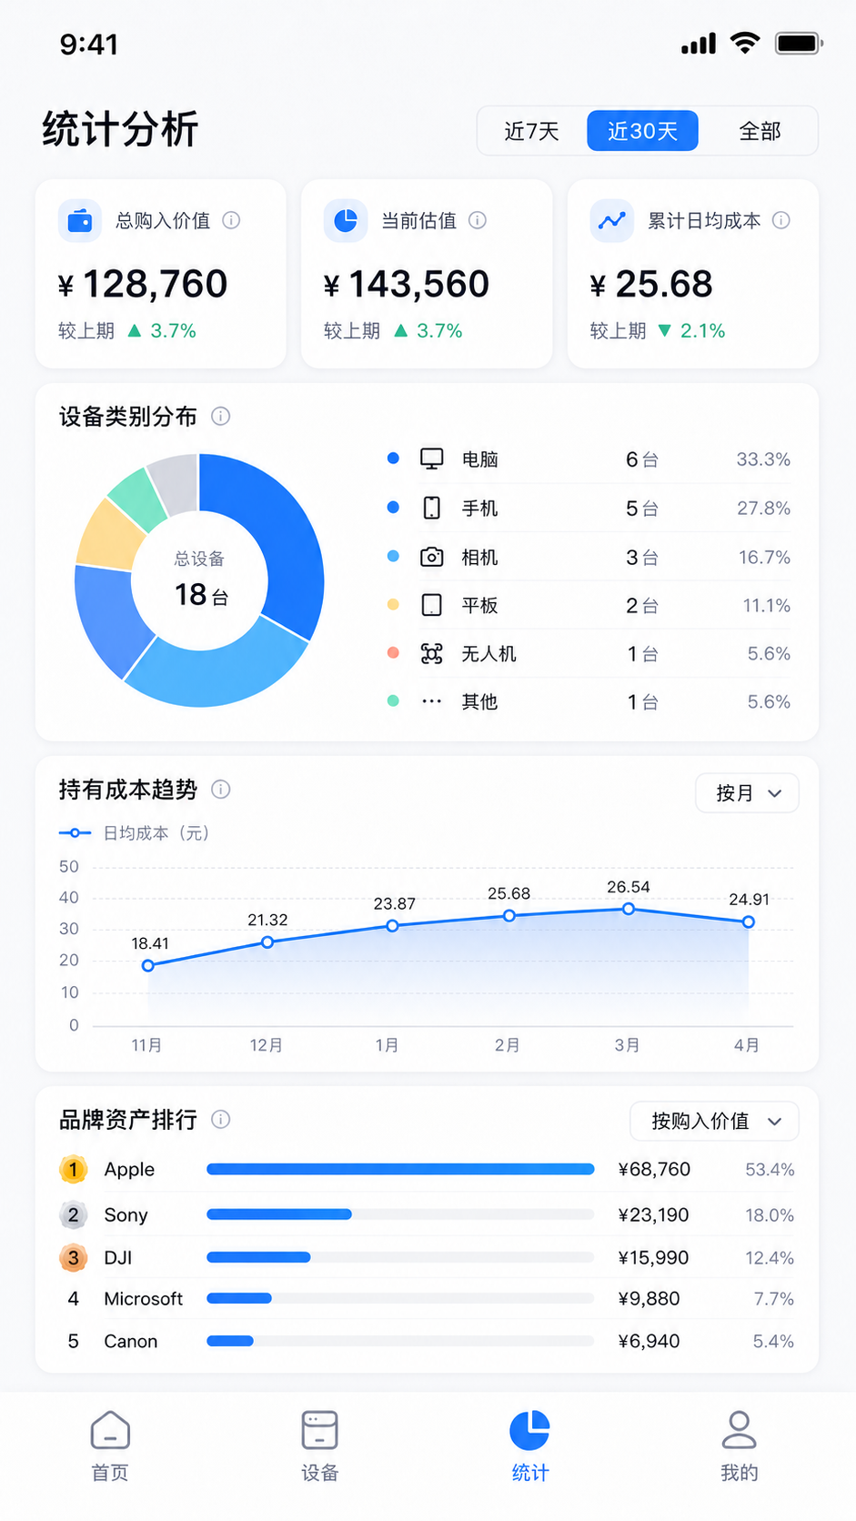
Task: Open the 设备 tab in bottom bar
Action: pyautogui.click(x=319, y=1446)
